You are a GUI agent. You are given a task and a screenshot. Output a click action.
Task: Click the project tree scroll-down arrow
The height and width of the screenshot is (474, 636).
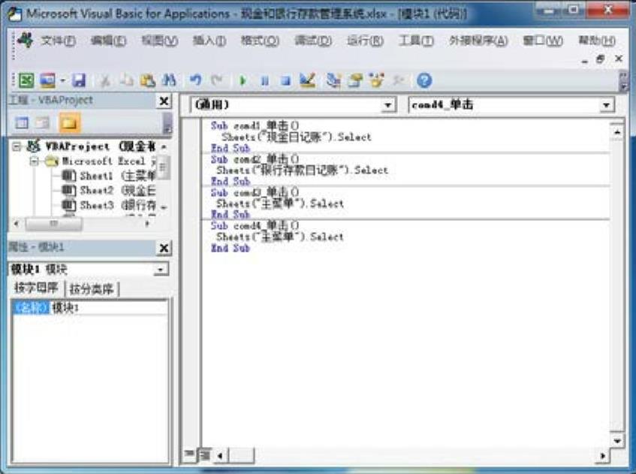(164, 208)
